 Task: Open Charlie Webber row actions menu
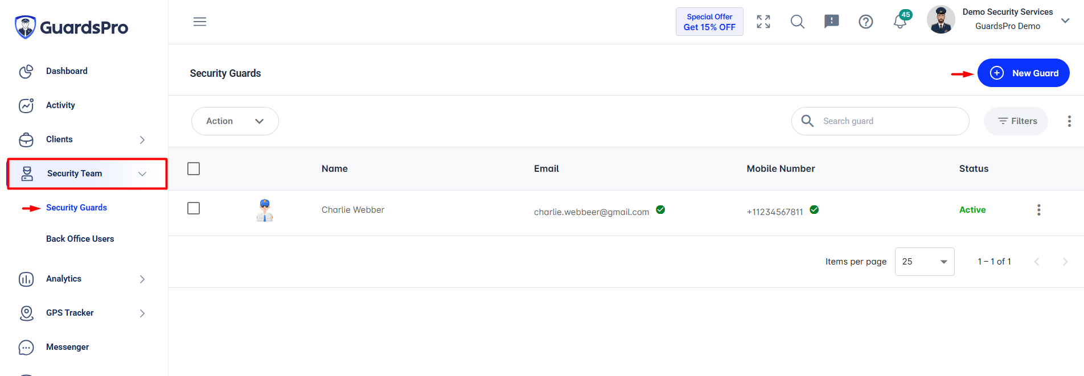[1039, 210]
